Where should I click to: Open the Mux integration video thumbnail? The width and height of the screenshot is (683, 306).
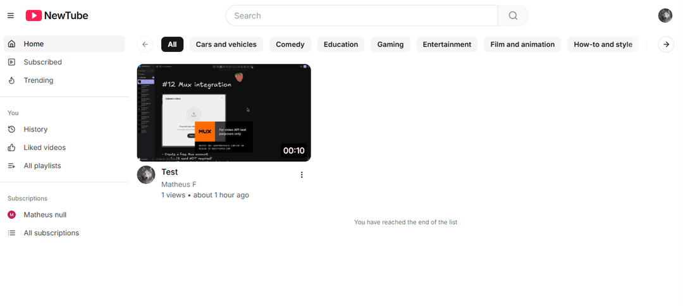pos(224,113)
